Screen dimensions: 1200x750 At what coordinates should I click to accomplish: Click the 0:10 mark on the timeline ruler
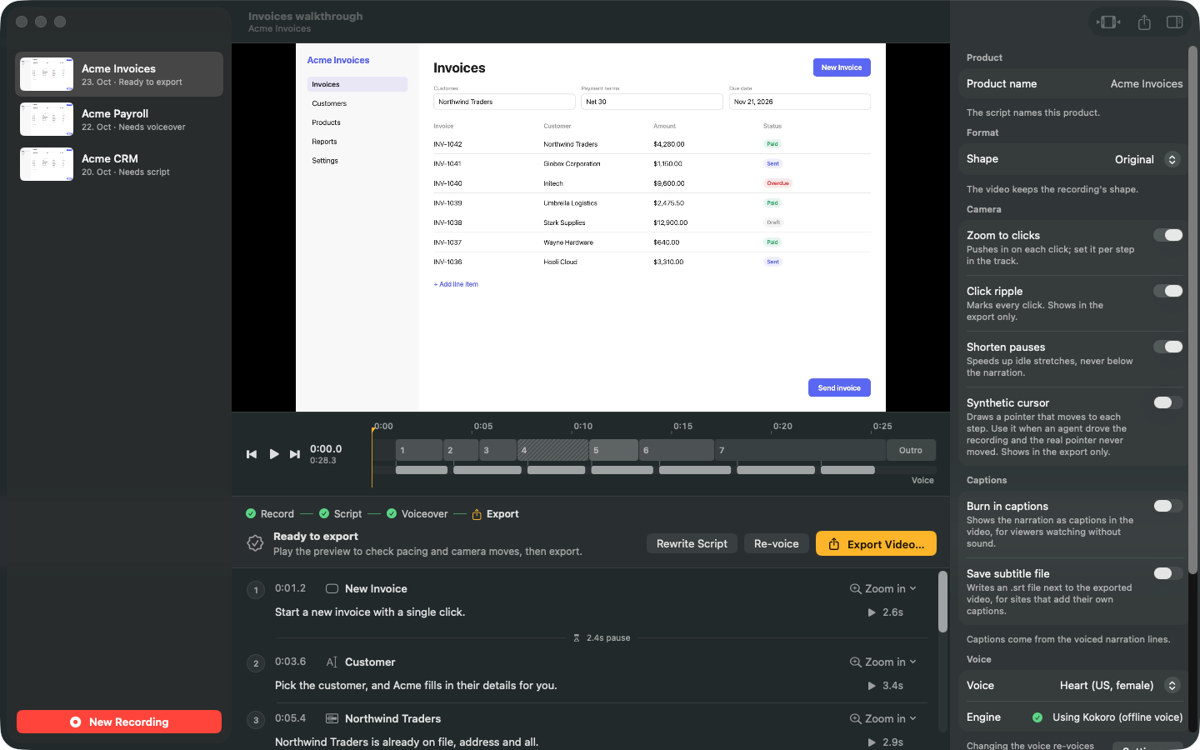tap(582, 426)
